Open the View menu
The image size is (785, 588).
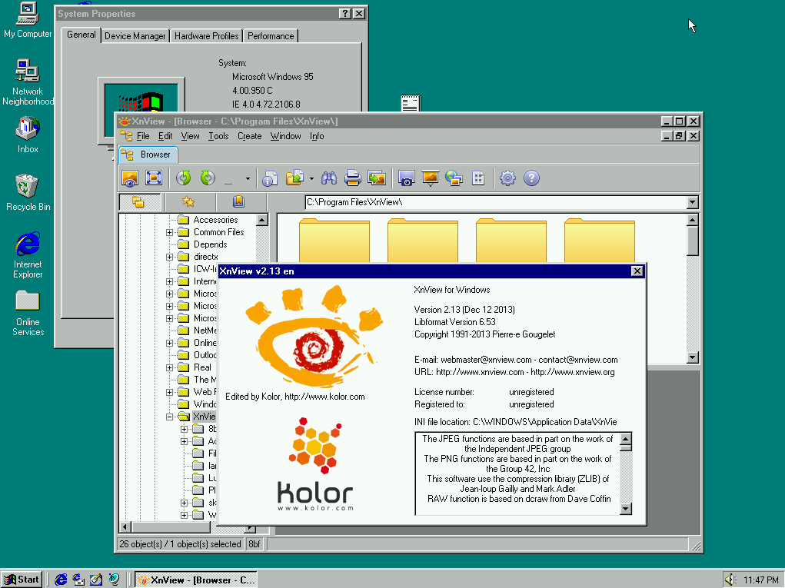point(190,136)
